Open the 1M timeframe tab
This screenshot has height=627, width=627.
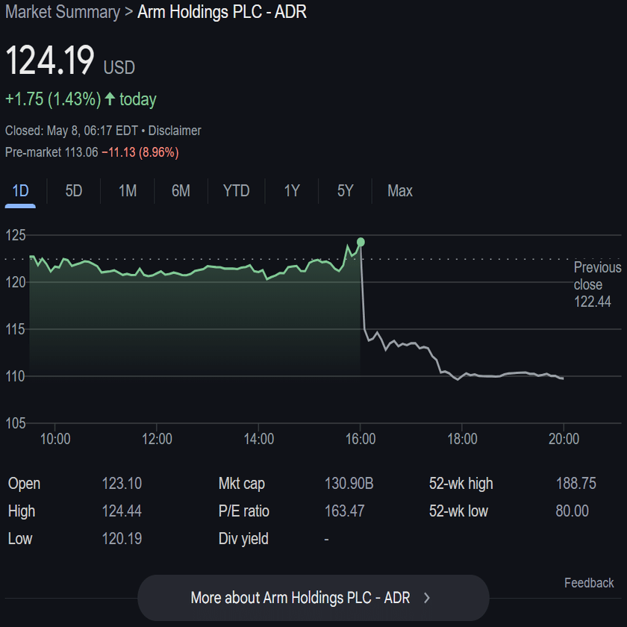[127, 191]
